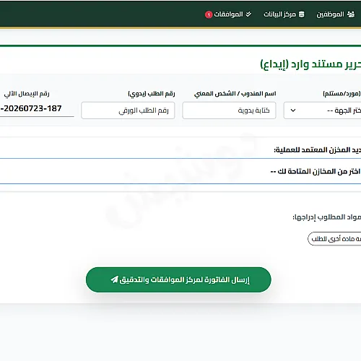
Task: Click the double-check icon beside الموافقات
Action: [x=248, y=14]
